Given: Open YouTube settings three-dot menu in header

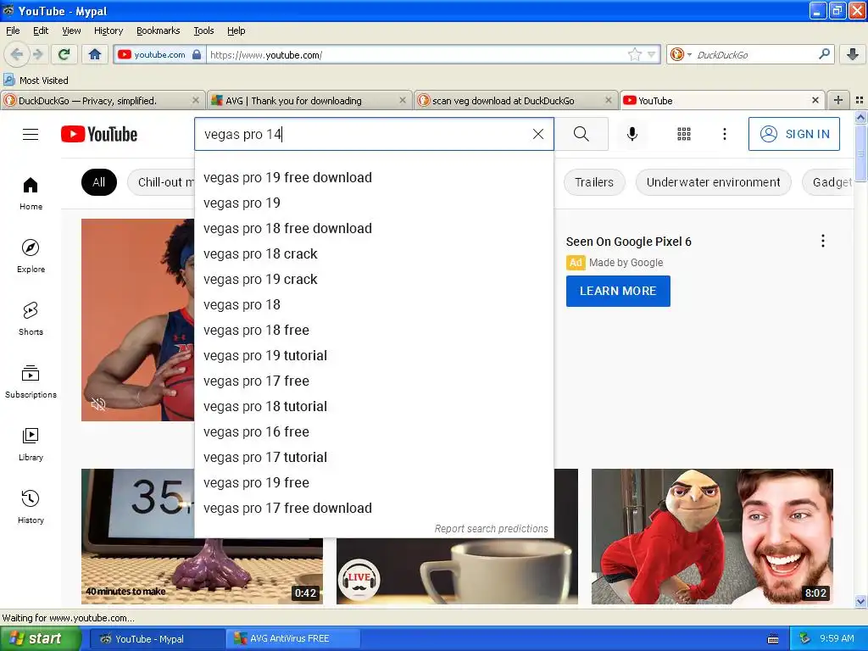Looking at the screenshot, I should pyautogui.click(x=725, y=134).
